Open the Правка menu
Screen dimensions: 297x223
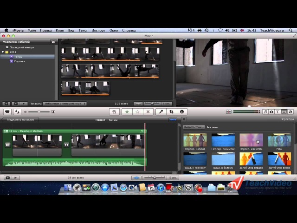click(x=45, y=30)
